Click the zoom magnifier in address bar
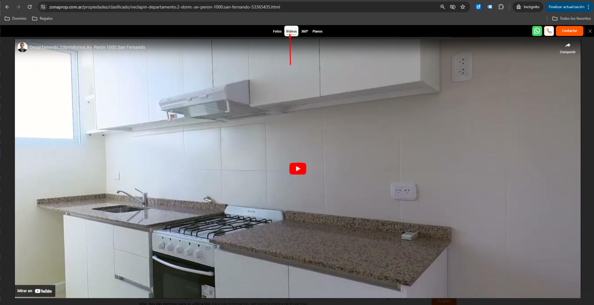594x305 pixels. [442, 7]
